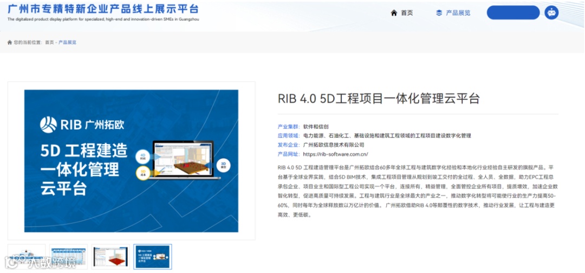
Task: Click the 5D 成本 badge in the image
Action: click(x=143, y=173)
